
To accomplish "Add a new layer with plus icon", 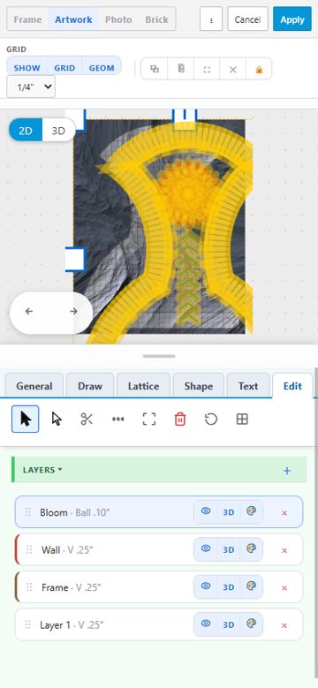I will click(287, 471).
